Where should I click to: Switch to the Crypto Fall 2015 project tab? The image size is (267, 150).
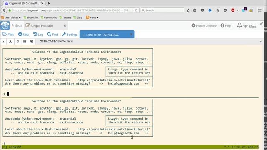42,26
